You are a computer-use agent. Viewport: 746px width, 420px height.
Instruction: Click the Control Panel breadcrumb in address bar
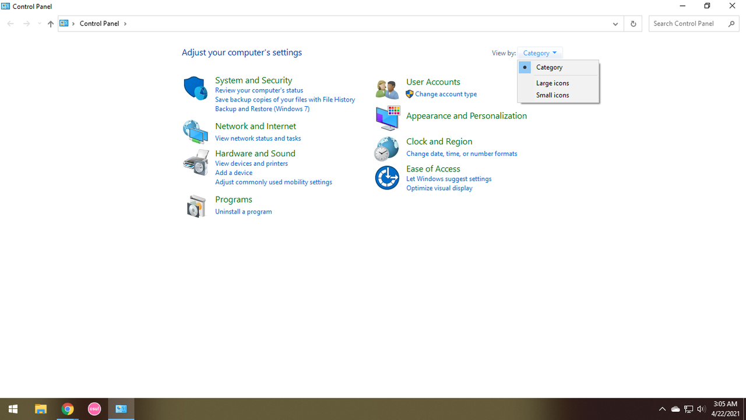pyautogui.click(x=99, y=23)
